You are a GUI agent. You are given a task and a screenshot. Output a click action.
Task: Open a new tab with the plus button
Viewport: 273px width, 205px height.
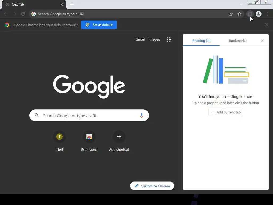coord(72,5)
